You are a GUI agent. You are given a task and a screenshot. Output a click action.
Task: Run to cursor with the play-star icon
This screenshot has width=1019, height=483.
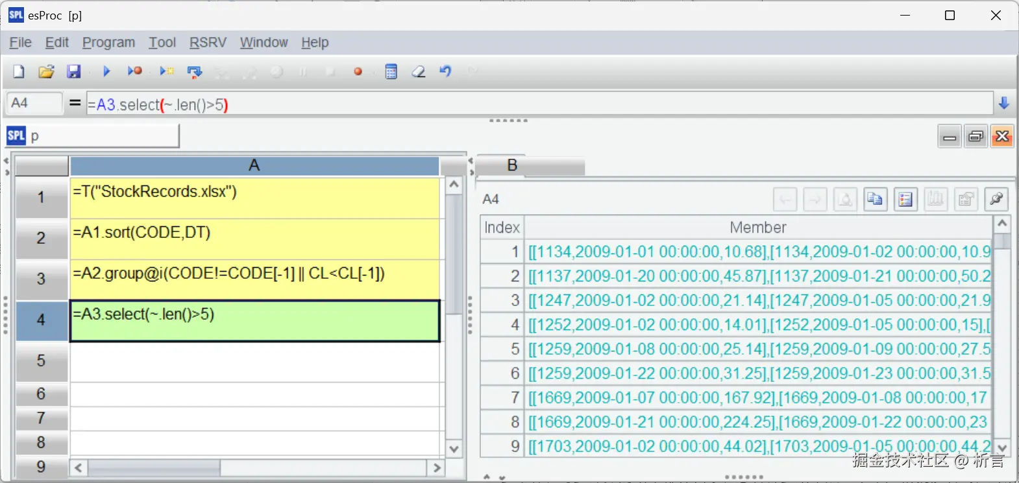click(x=167, y=71)
